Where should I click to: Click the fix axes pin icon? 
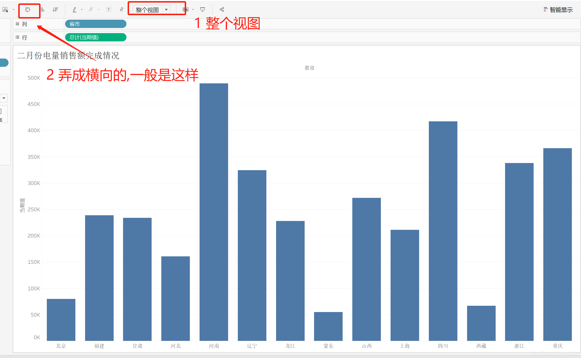(x=122, y=9)
